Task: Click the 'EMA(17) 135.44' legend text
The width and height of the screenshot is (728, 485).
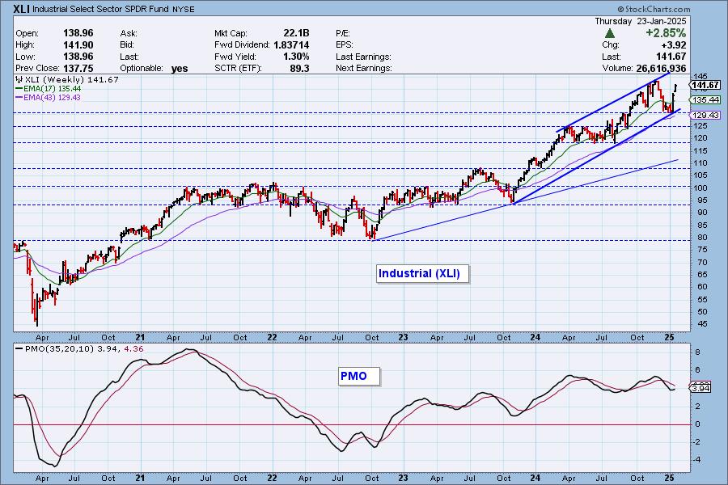Action: tap(52, 89)
